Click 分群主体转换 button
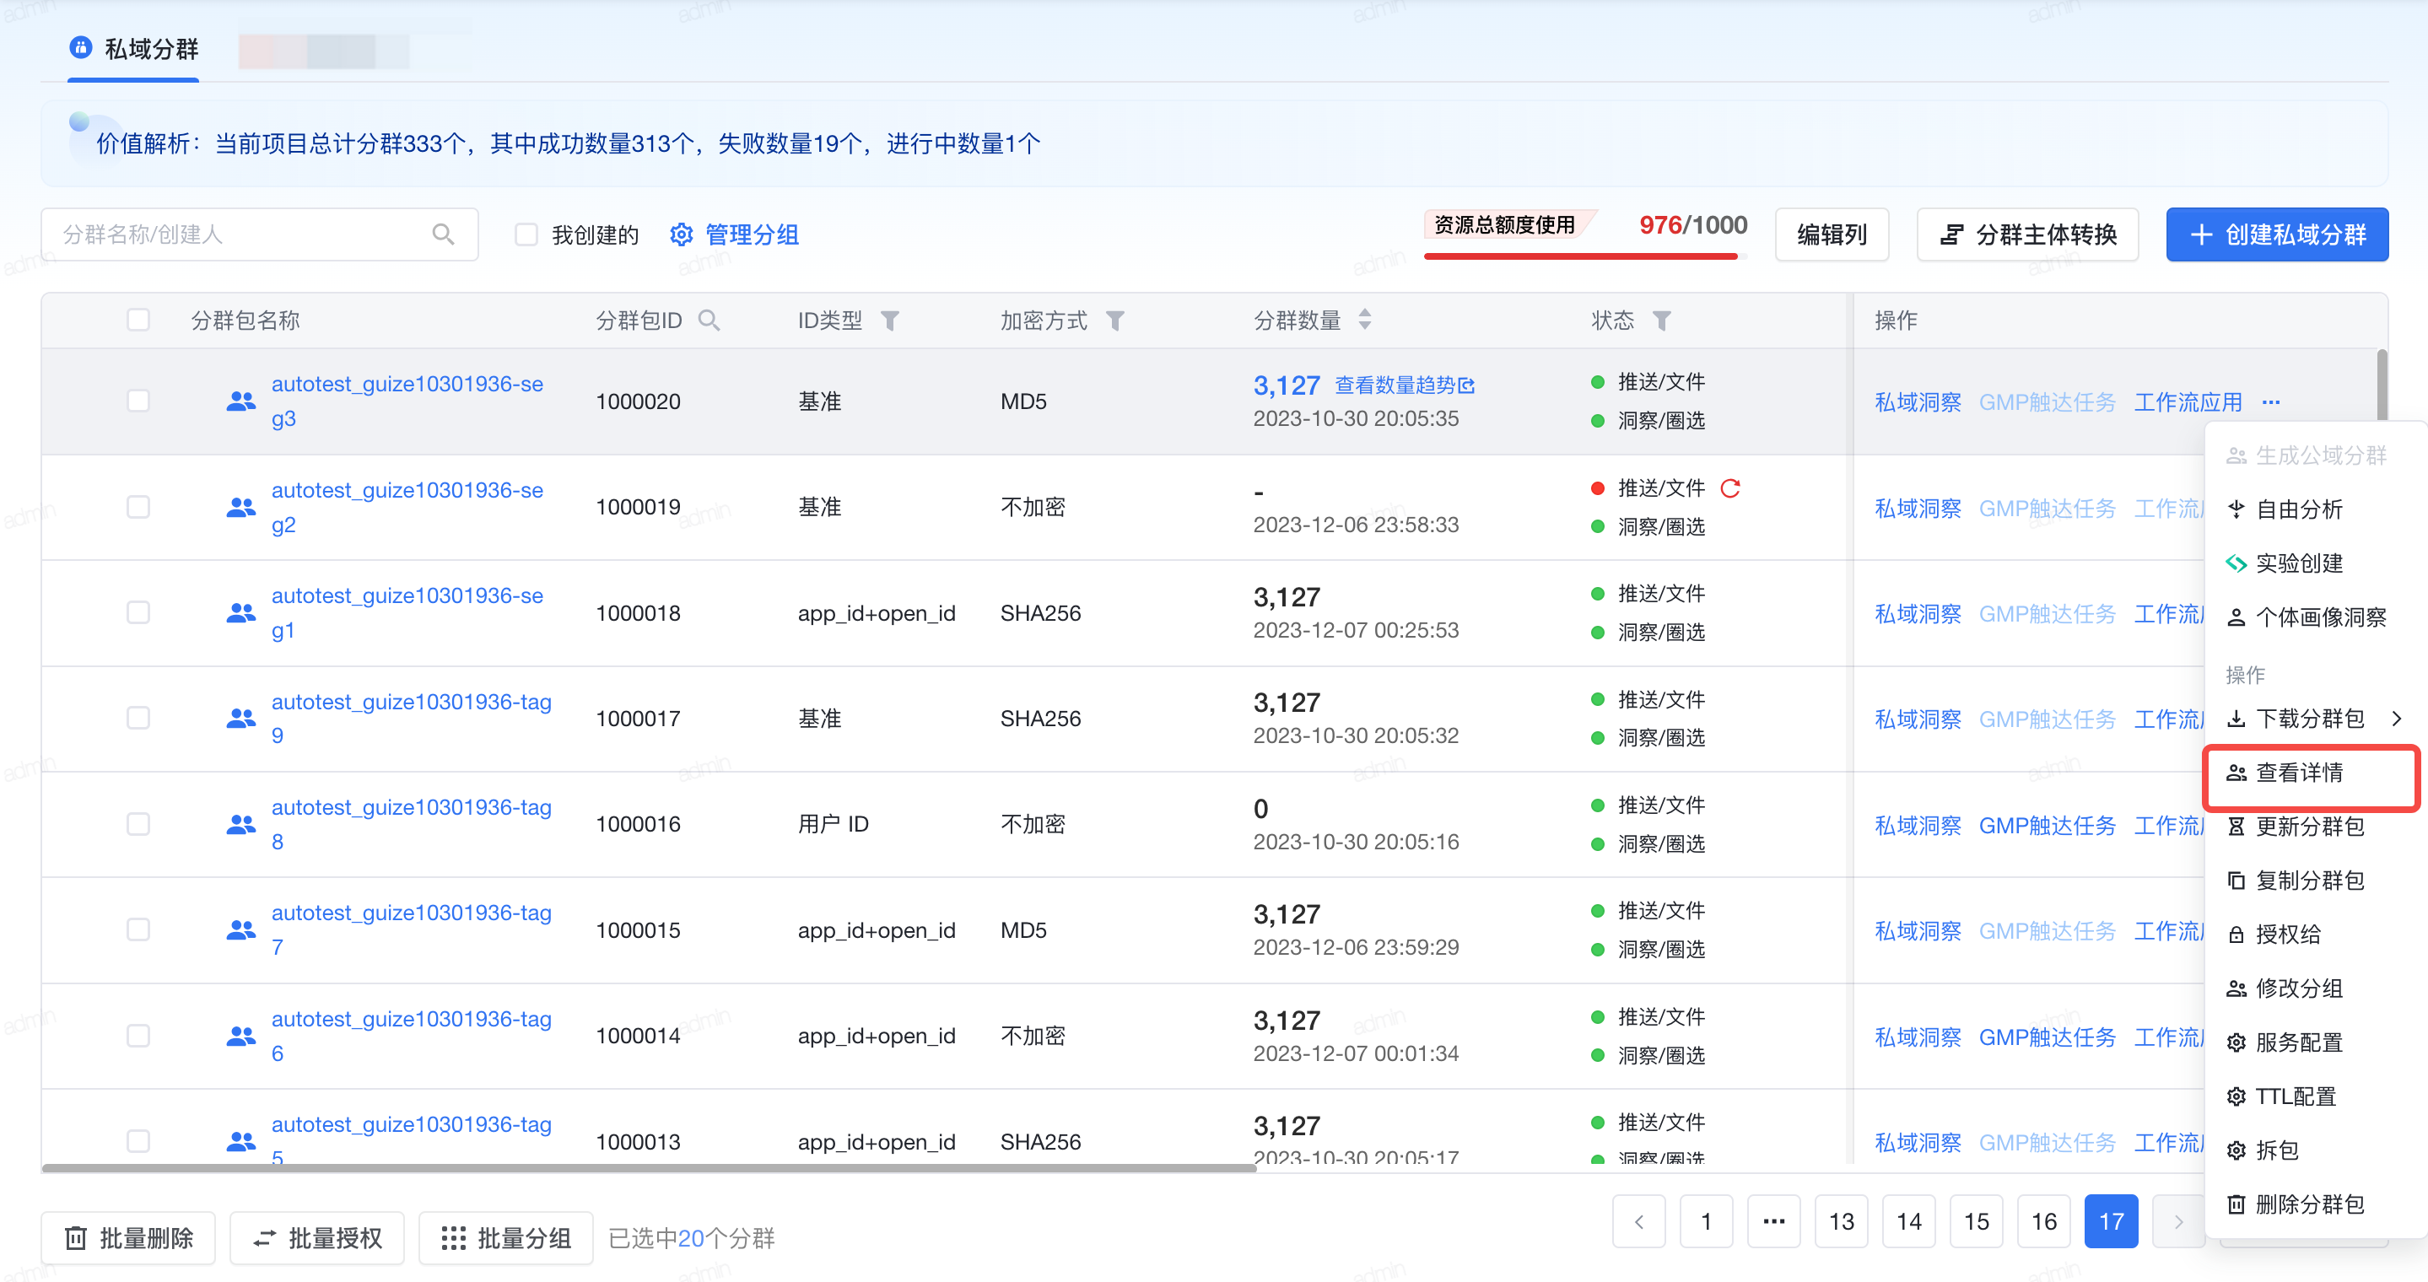Image resolution: width=2428 pixels, height=1282 pixels. click(x=2027, y=234)
